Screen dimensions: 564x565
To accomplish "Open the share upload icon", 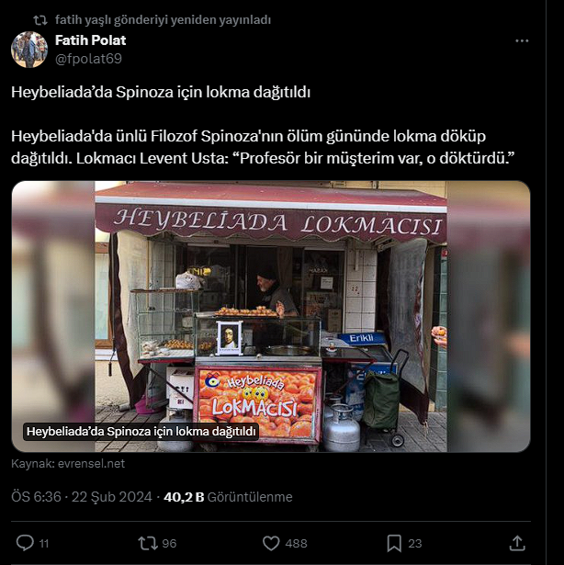I will click(x=517, y=543).
